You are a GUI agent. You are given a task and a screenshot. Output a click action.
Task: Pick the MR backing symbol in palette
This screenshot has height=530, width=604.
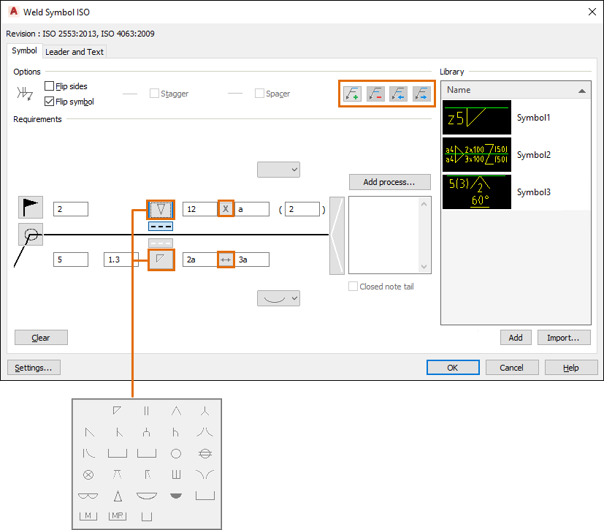pos(118,515)
